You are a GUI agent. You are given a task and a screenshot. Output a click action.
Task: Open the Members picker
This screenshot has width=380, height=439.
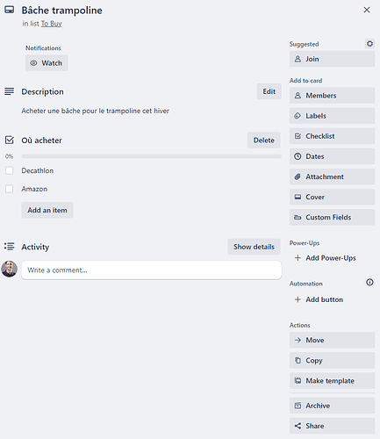click(332, 96)
